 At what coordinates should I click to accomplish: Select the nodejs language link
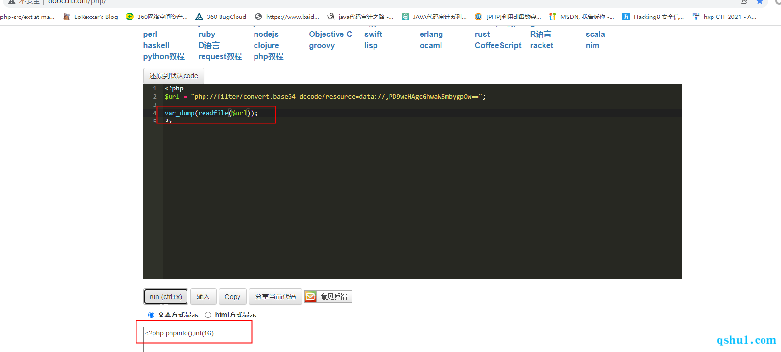[266, 35]
